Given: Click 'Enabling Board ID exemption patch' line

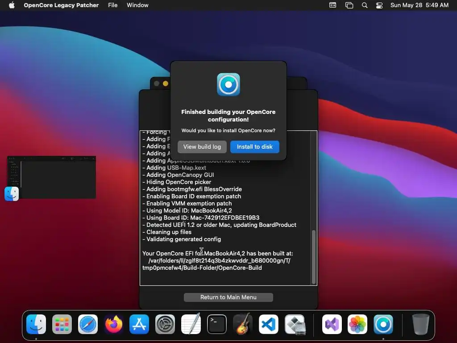Looking at the screenshot, I should 192,197.
